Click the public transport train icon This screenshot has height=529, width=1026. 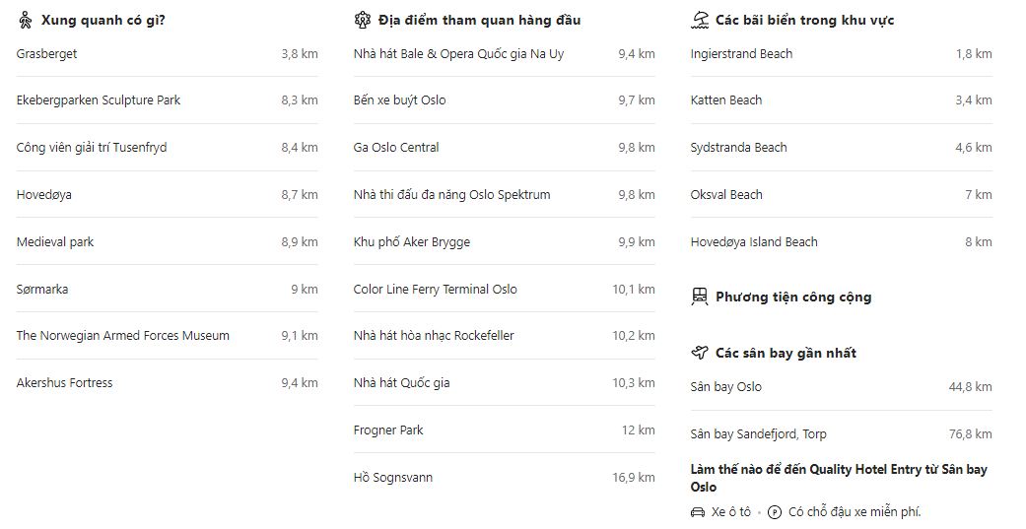(700, 297)
